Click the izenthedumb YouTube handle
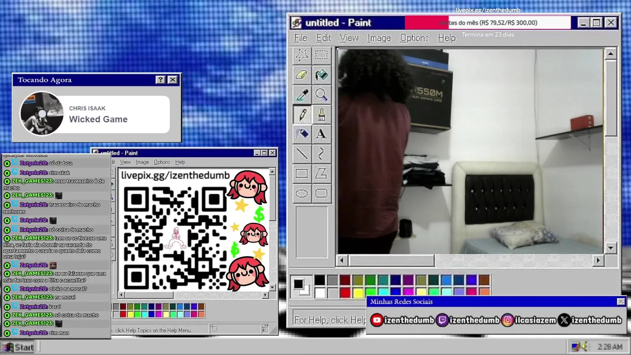This screenshot has height=355, width=631. pos(409,320)
